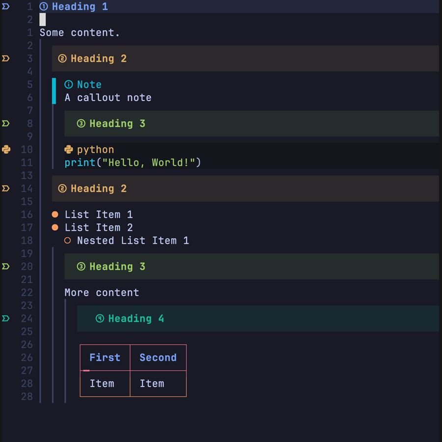Click the circled 1 icon beside Heading 1
The image size is (442, 442).
44,7
